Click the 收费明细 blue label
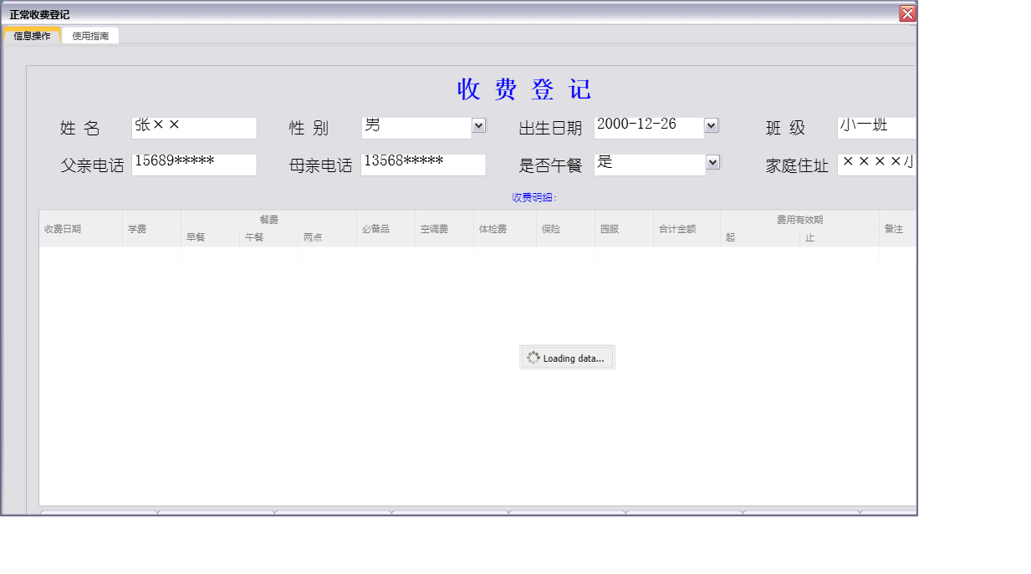This screenshot has height=574, width=1031. coord(534,198)
